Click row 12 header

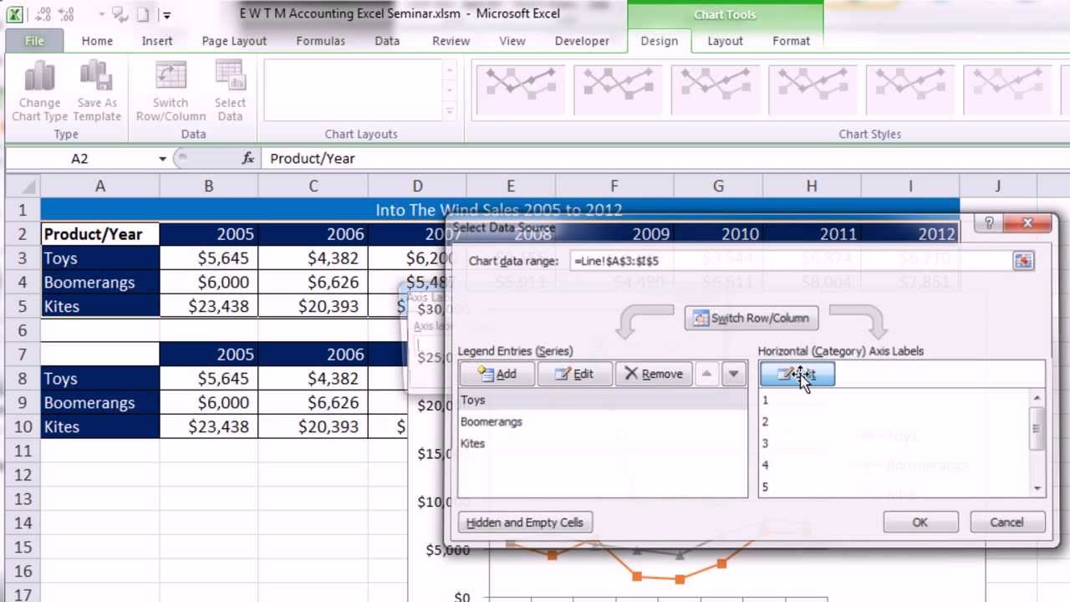click(x=23, y=475)
